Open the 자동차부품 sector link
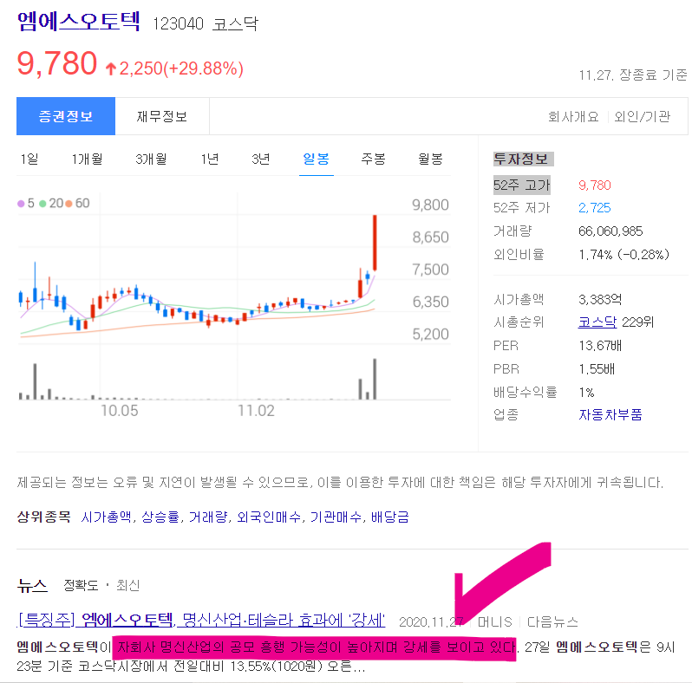The height and width of the screenshot is (683, 692). pos(610,415)
